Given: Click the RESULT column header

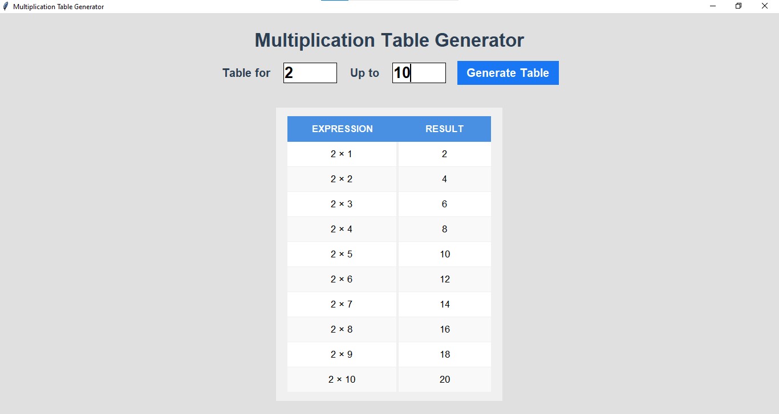Looking at the screenshot, I should (x=444, y=129).
